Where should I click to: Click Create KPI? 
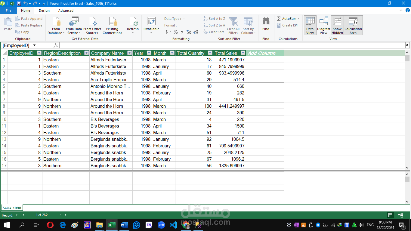tap(287, 25)
